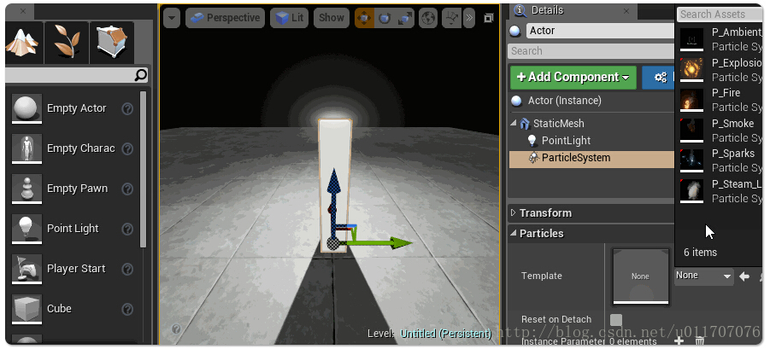Viewport: 770px width, 349px height.
Task: Click the blue Z-axis gizmo arrow
Action: 333,182
